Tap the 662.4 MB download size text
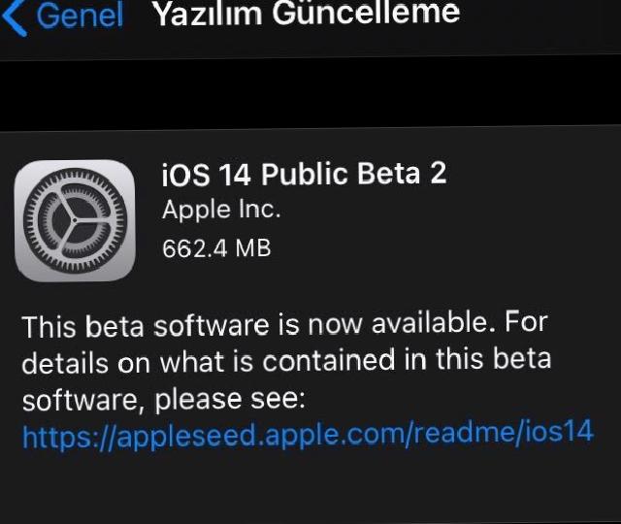Image resolution: width=621 pixels, height=524 pixels. tap(216, 248)
